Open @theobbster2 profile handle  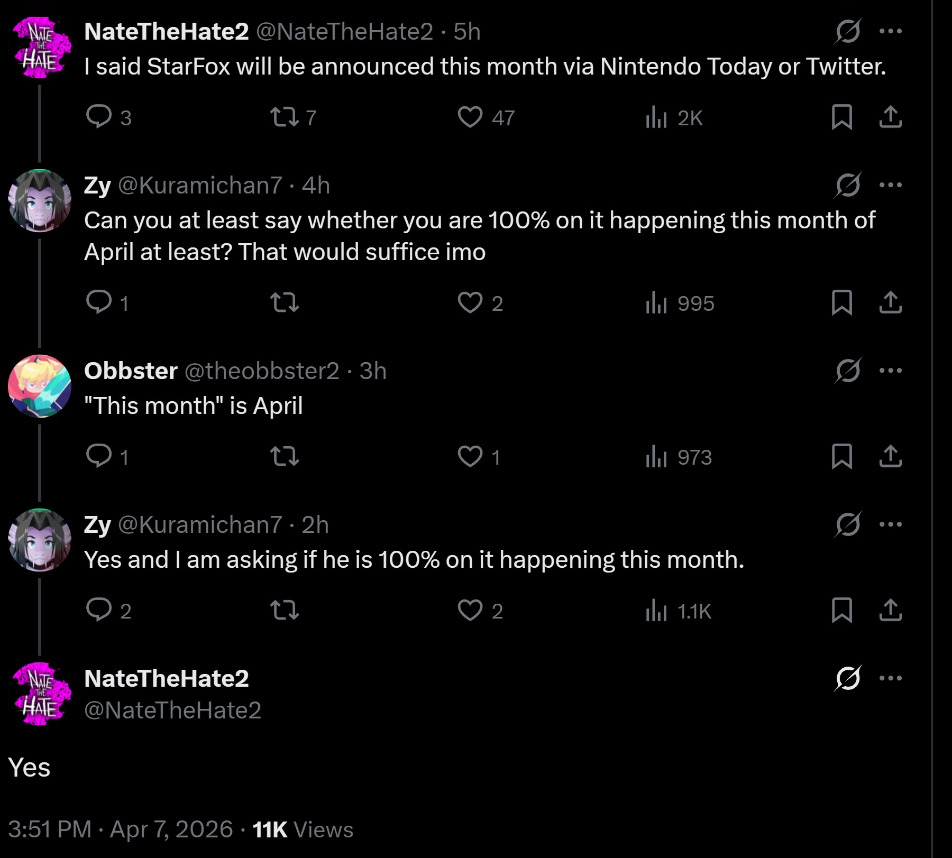point(262,371)
